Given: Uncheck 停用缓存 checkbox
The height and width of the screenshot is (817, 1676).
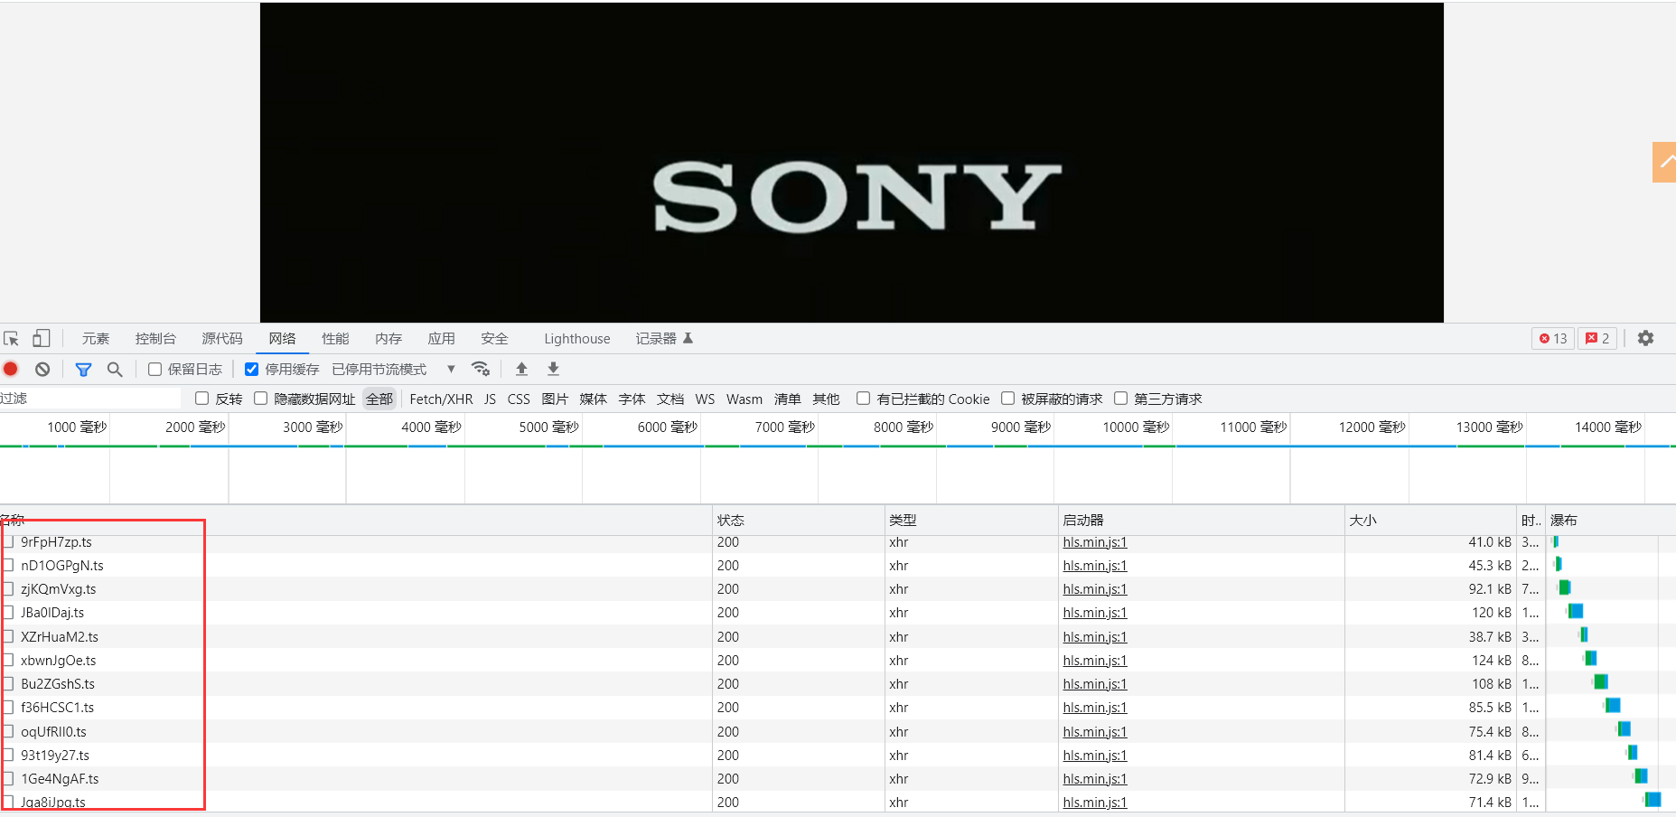Looking at the screenshot, I should (x=251, y=369).
